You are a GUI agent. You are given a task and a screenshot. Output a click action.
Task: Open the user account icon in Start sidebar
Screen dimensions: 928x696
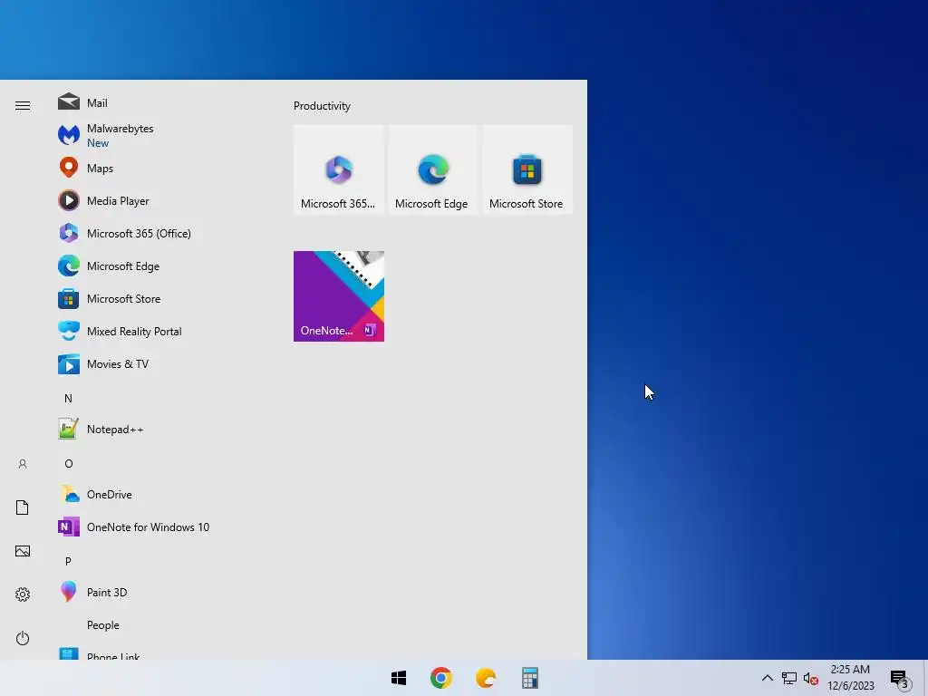click(x=23, y=464)
